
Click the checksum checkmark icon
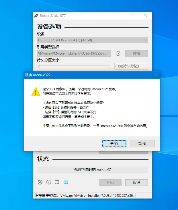coord(118,53)
